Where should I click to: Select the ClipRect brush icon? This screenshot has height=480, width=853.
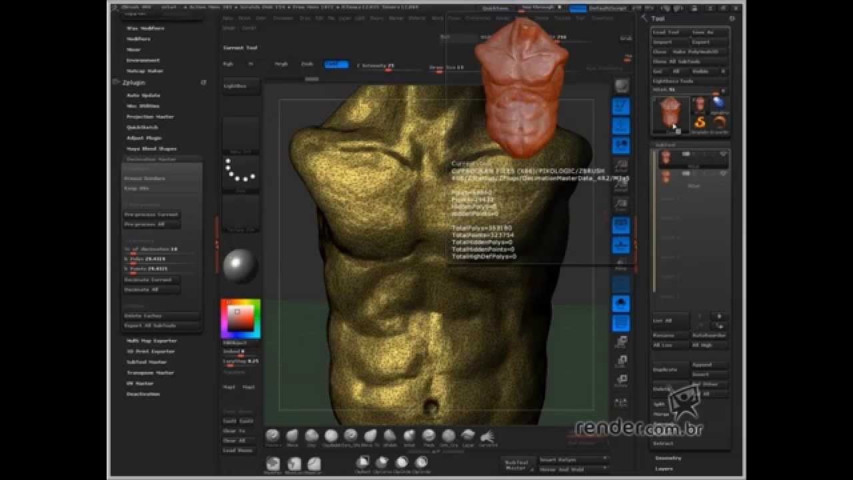pos(363,463)
